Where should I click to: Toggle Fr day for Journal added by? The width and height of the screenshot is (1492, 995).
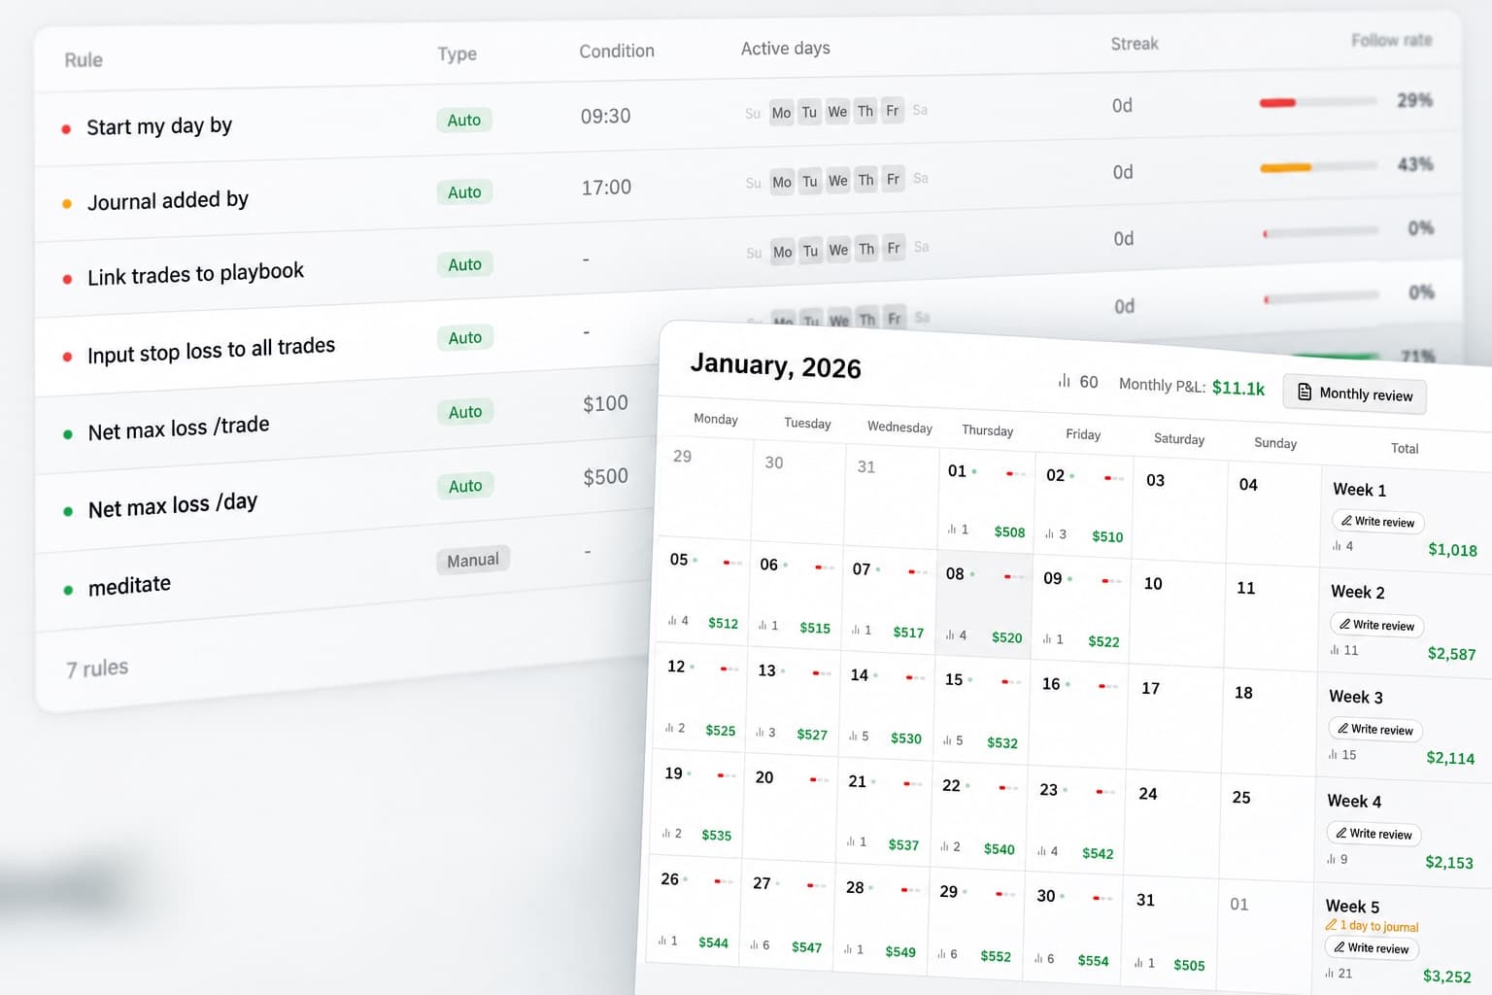point(893,179)
